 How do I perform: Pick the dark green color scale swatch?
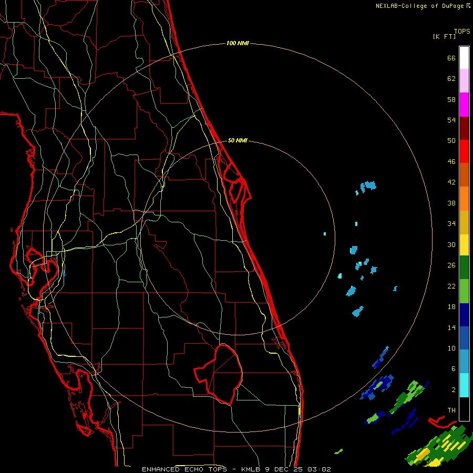point(464,268)
